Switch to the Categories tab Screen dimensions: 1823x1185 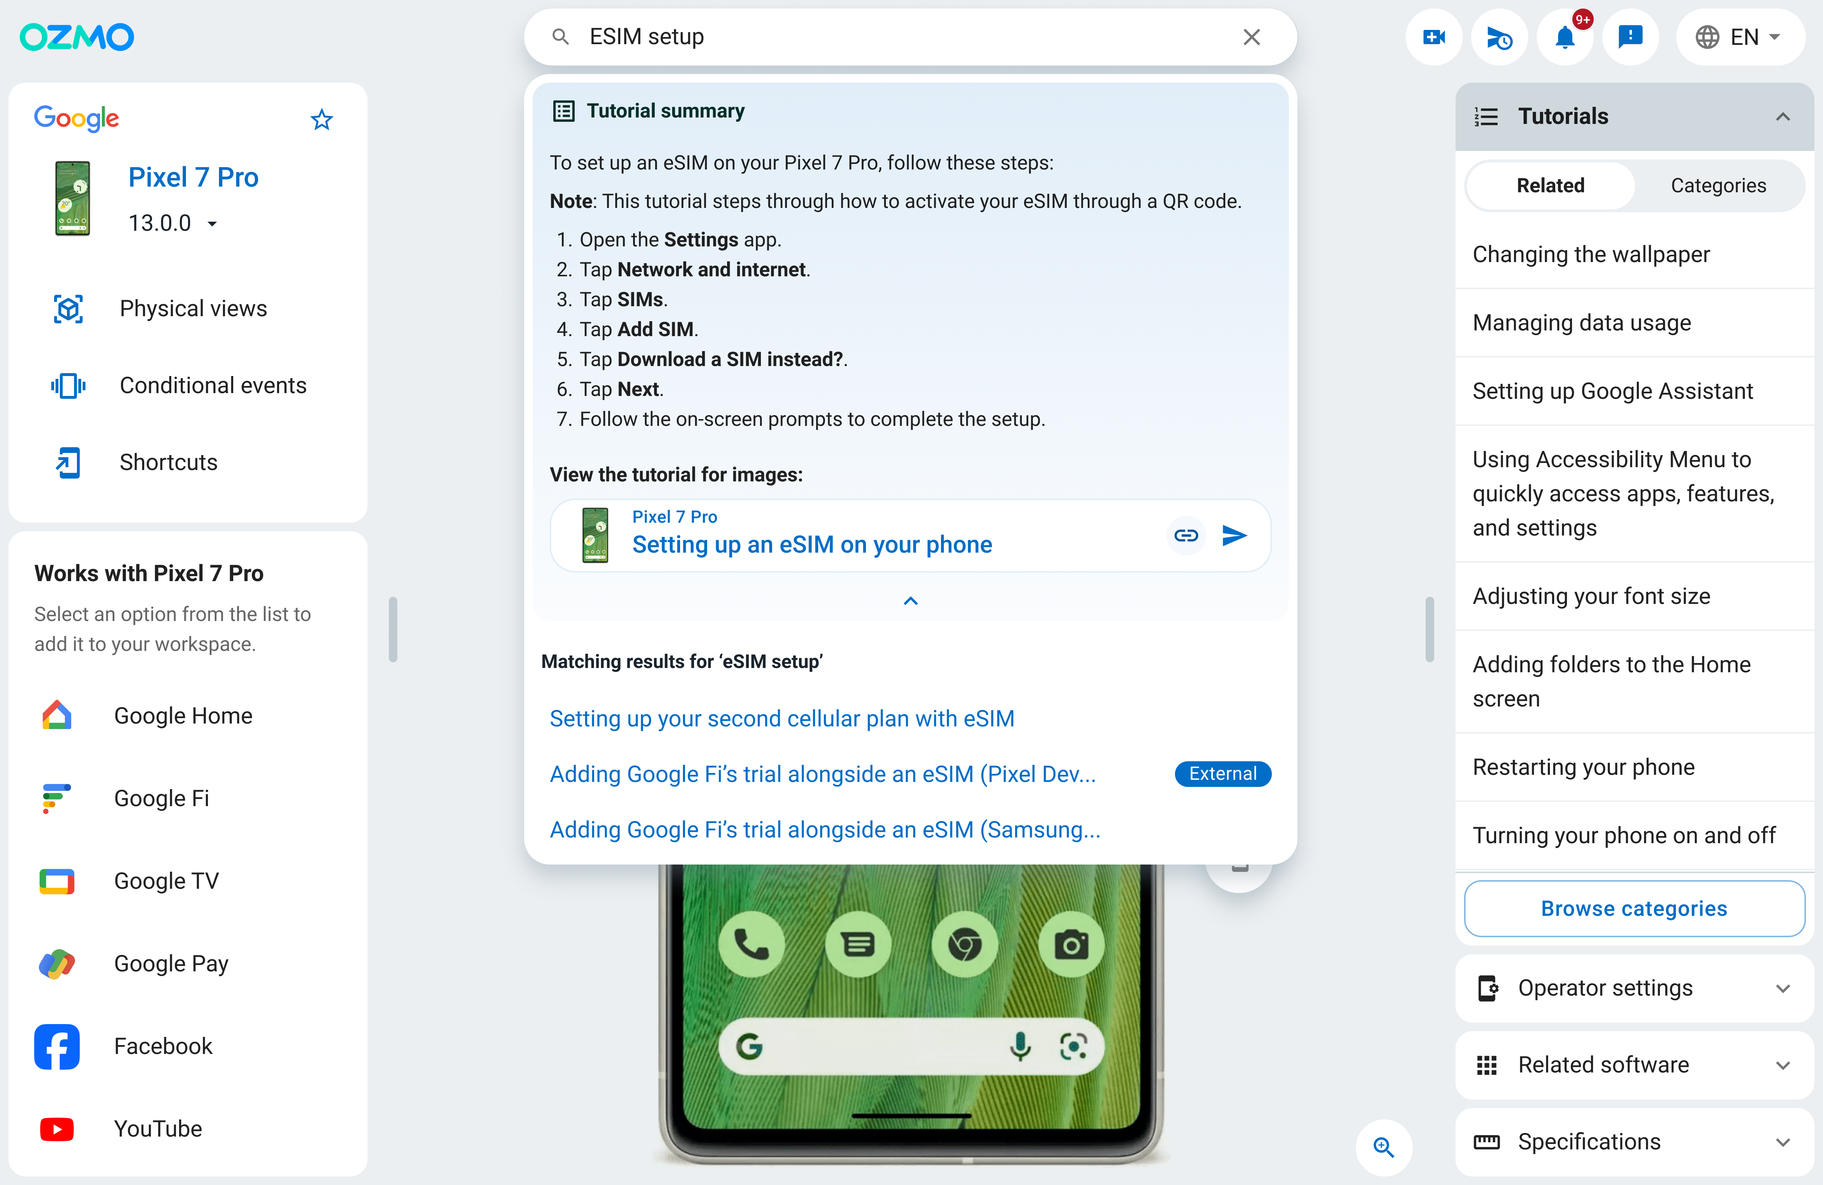coord(1718,186)
